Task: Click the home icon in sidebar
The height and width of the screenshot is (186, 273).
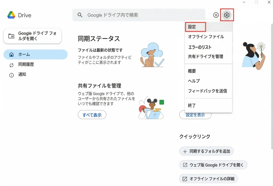Action: click(11, 54)
